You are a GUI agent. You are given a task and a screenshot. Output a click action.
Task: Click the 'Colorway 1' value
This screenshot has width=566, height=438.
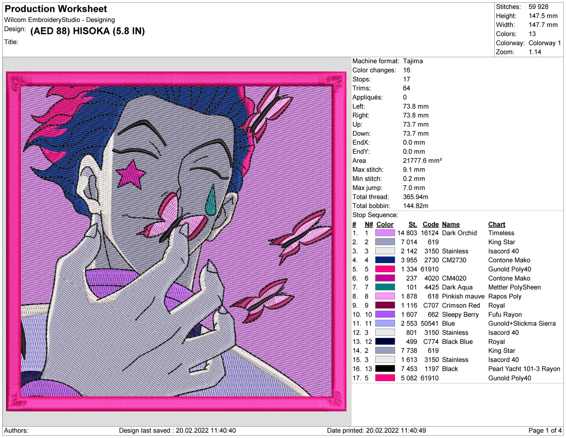pos(544,43)
